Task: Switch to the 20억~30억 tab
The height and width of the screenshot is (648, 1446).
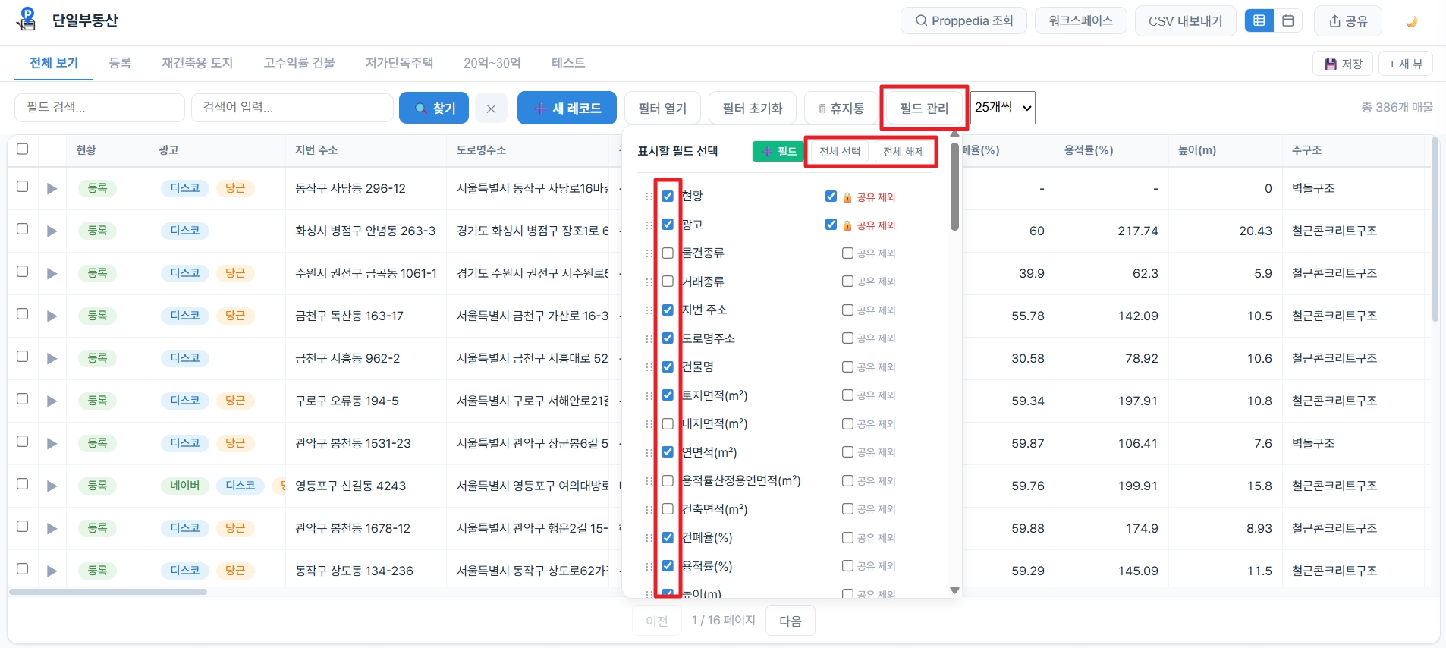Action: click(x=492, y=63)
